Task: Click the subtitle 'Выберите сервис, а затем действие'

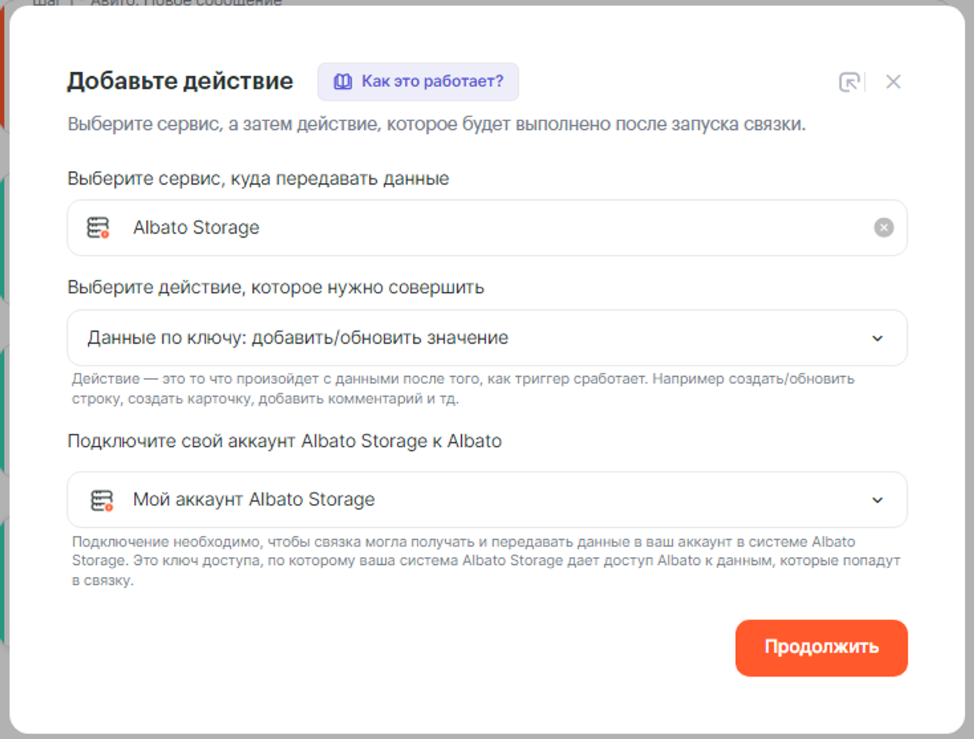Action: pyautogui.click(x=436, y=124)
